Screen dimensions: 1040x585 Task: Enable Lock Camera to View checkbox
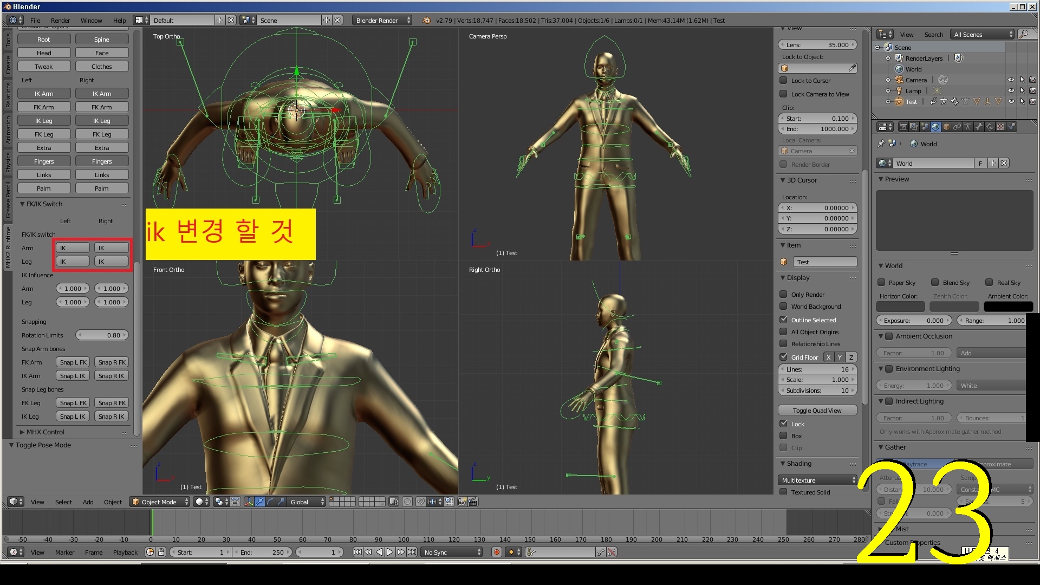(783, 94)
